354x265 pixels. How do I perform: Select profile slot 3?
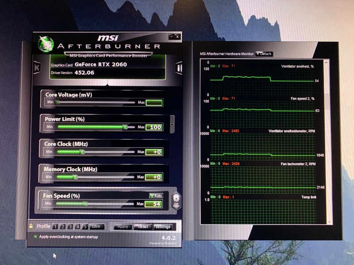point(70,227)
